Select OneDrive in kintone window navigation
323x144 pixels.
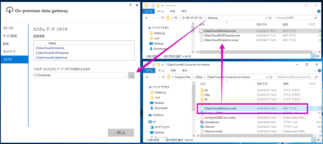coord(156,115)
